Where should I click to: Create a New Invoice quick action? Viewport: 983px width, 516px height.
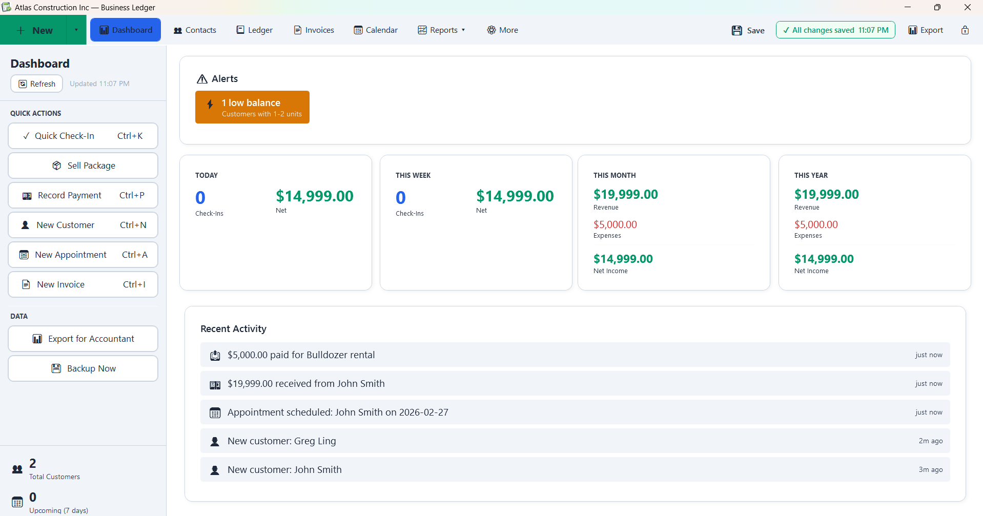click(x=60, y=284)
